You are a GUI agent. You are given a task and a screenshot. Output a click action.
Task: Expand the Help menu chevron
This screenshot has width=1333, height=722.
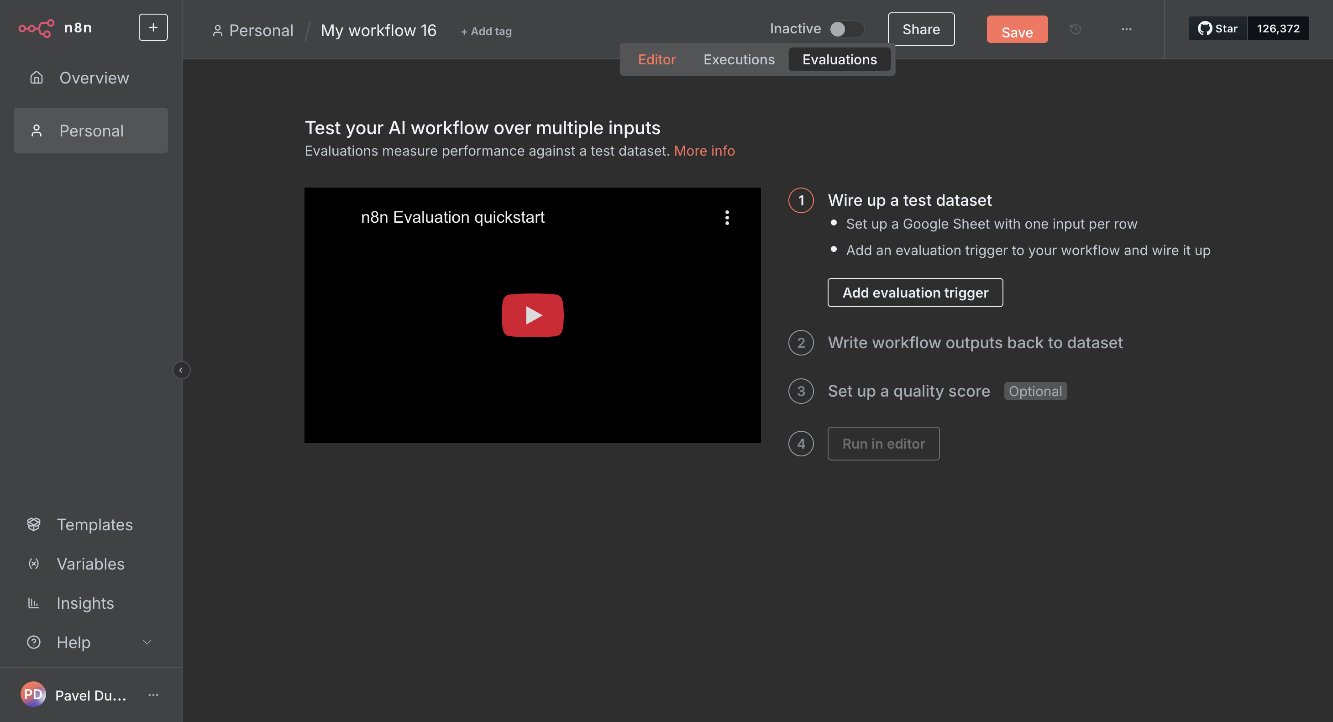point(147,642)
